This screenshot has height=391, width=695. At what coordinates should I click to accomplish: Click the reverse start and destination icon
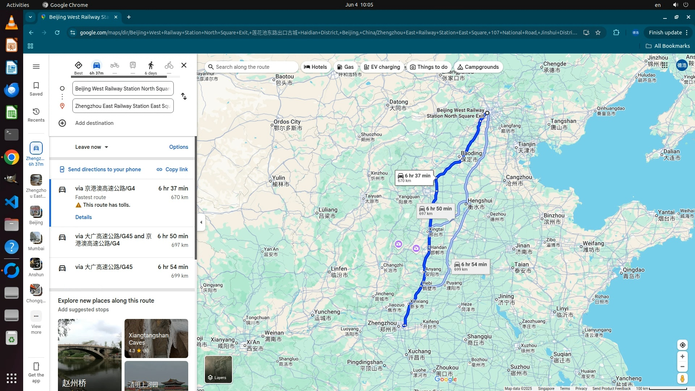(184, 96)
